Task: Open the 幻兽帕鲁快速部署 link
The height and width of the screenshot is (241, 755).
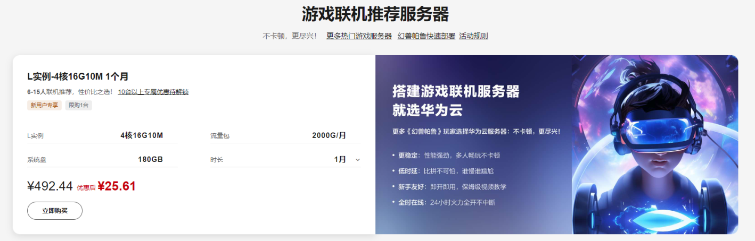Action: tap(426, 36)
